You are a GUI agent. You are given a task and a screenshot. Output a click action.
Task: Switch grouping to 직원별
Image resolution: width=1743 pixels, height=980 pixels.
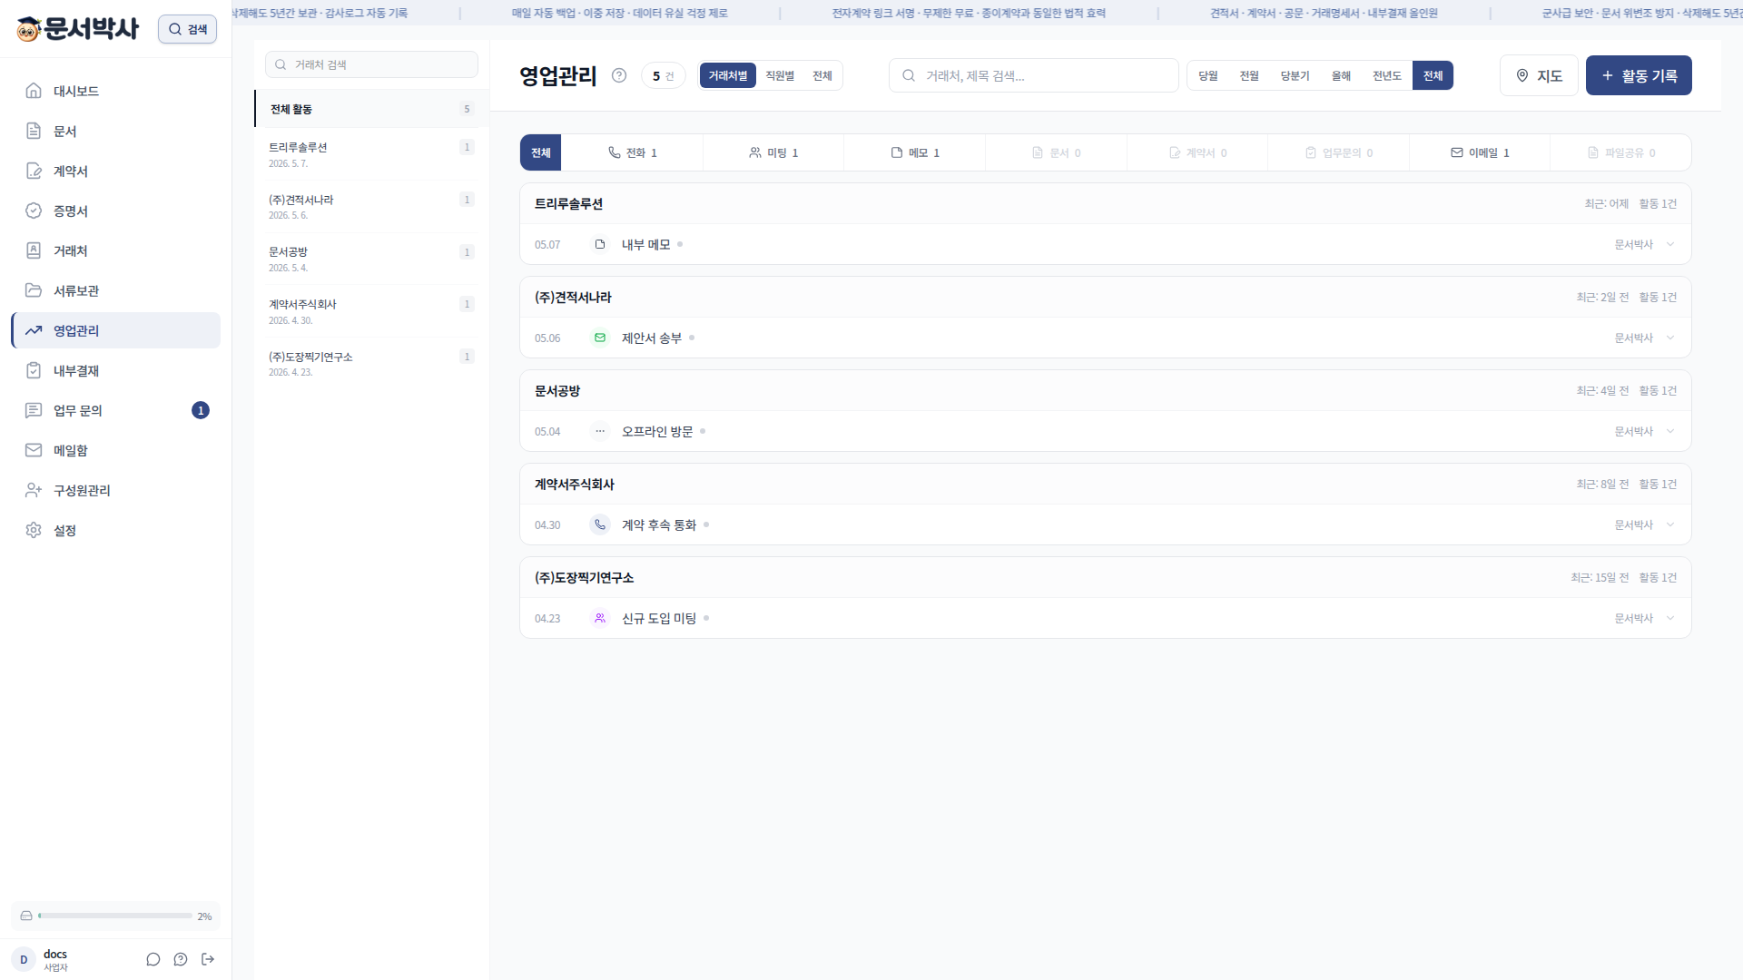pos(780,75)
